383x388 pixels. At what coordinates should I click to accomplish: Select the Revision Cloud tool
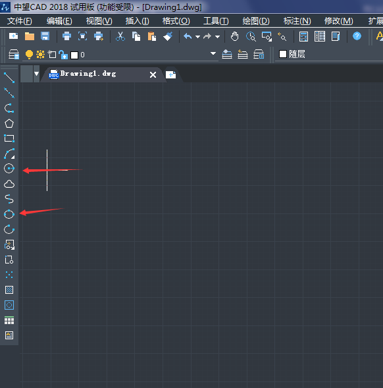9,184
